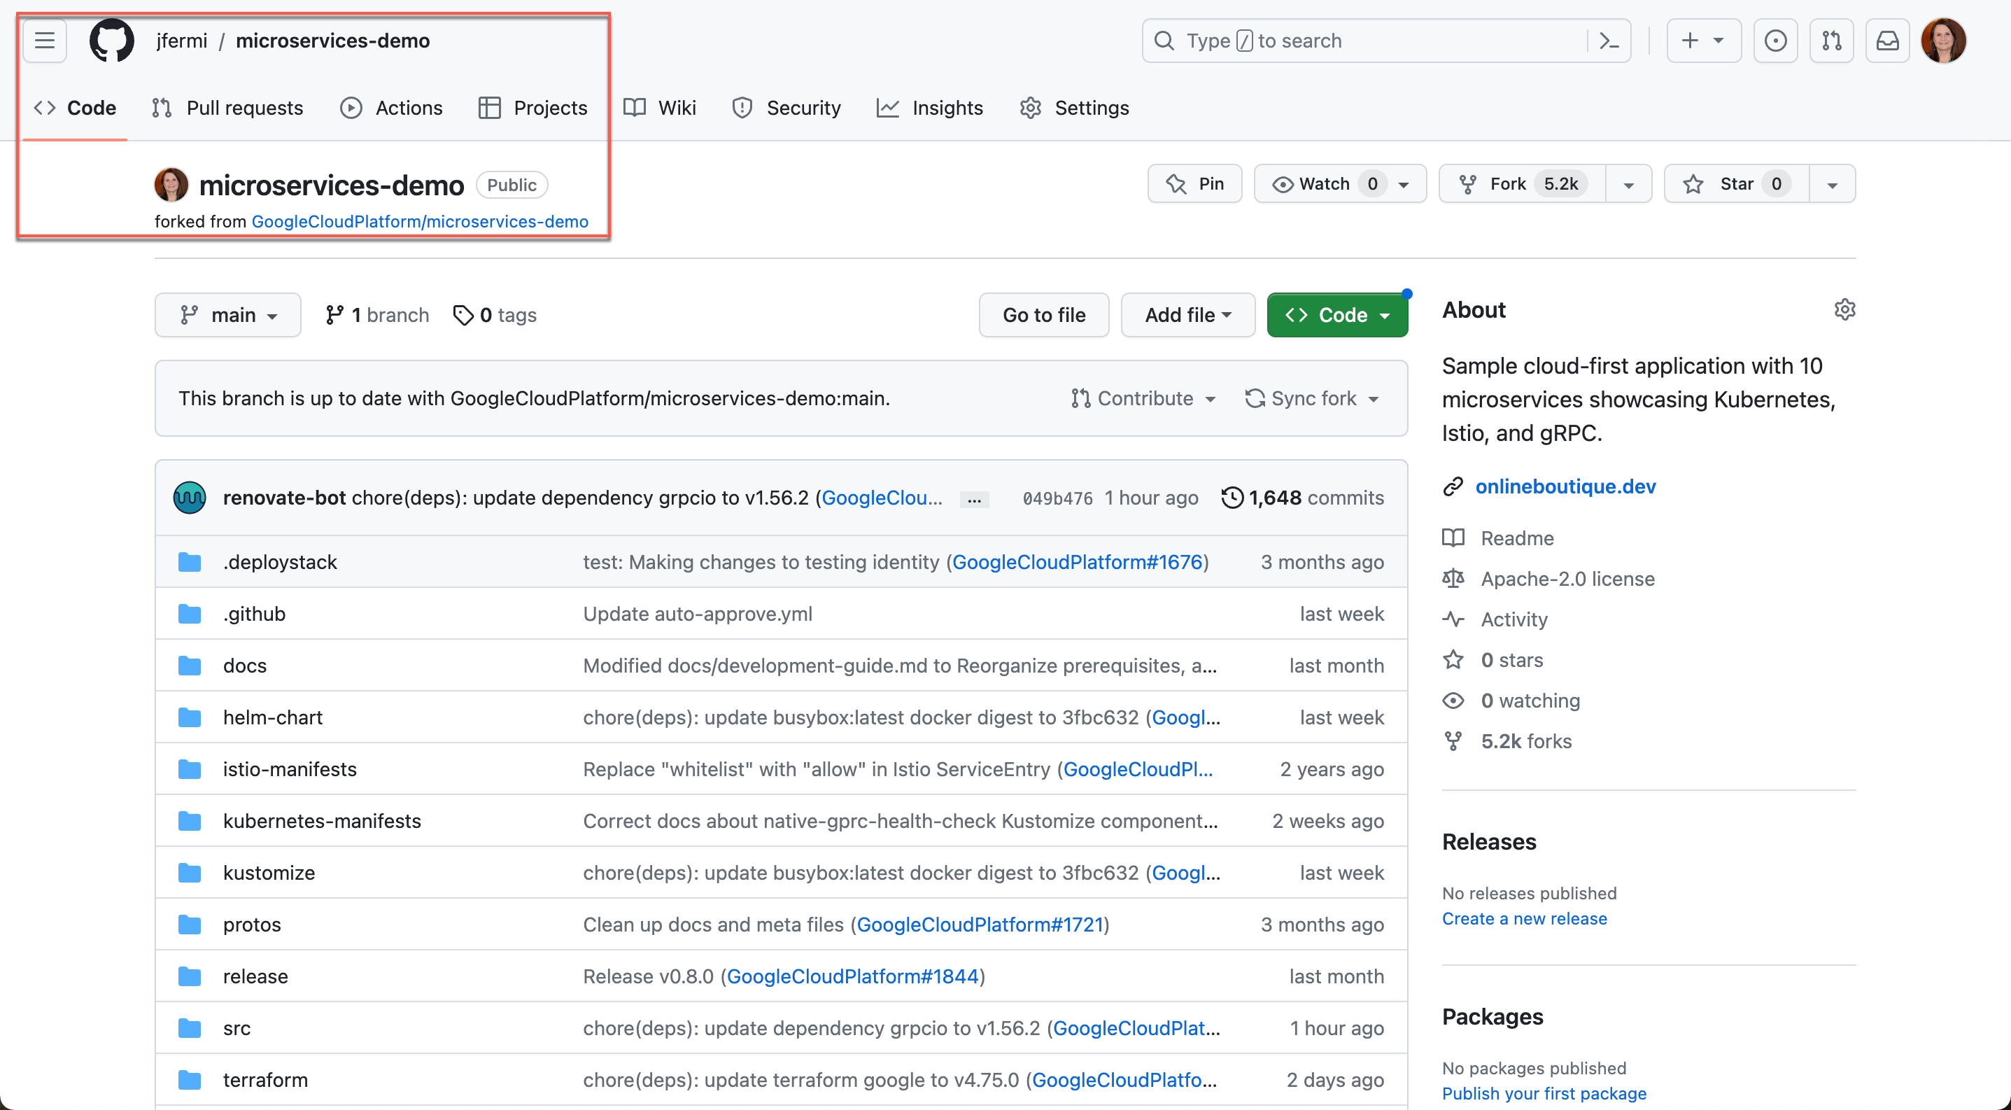Go to GitHub homepage via Octocat logo
Image resolution: width=2011 pixels, height=1110 pixels.
point(112,41)
